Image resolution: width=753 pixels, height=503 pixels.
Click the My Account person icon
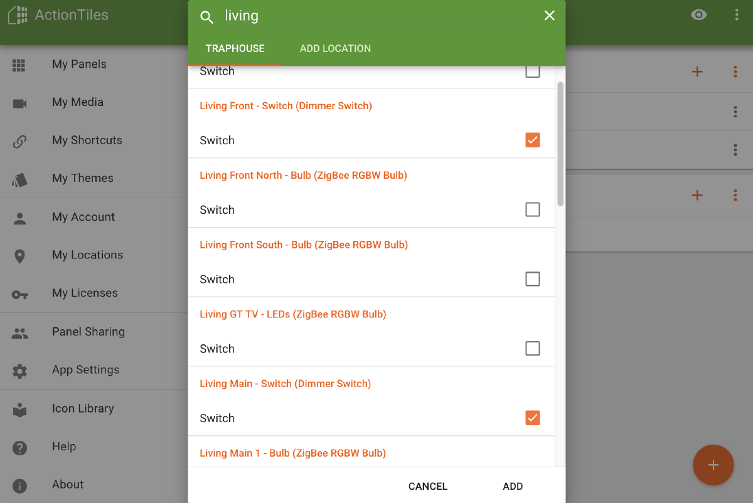coord(19,218)
